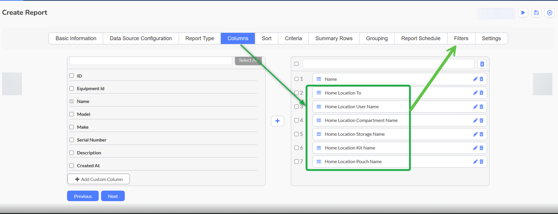Click the save report disk icon
Screen dimensions: 558x214
point(536,13)
